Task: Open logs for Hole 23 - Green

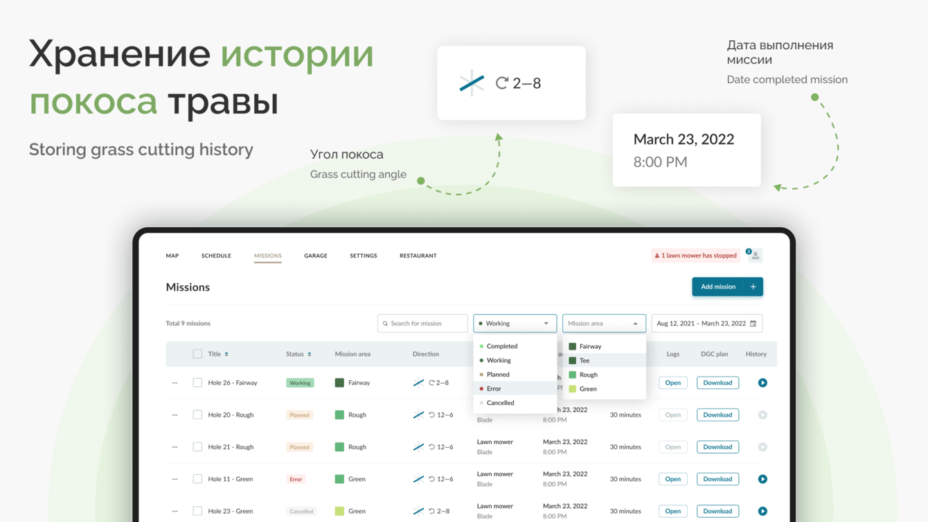Action: tap(673, 511)
